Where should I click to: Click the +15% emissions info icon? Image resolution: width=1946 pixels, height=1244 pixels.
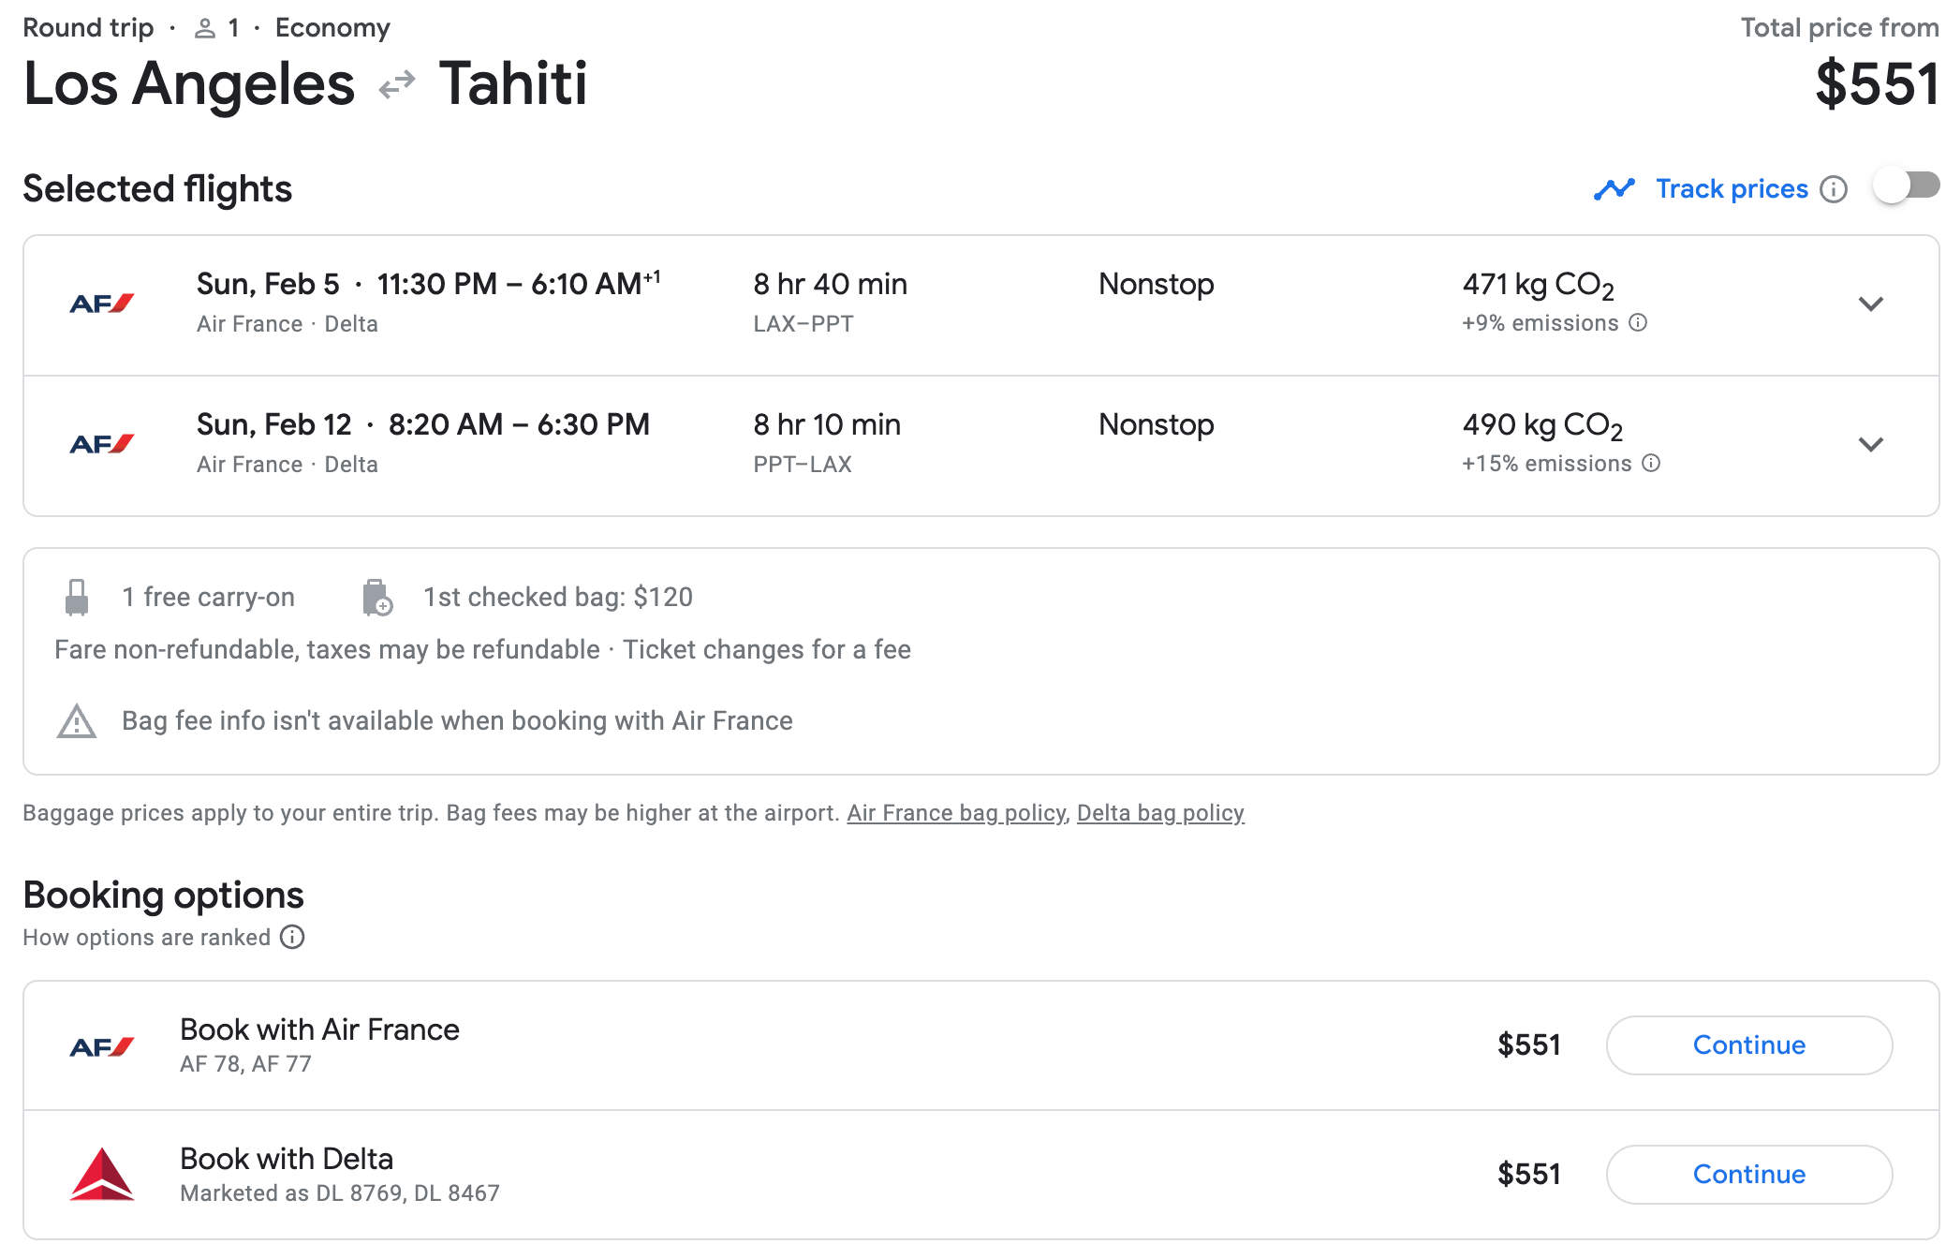click(1651, 464)
